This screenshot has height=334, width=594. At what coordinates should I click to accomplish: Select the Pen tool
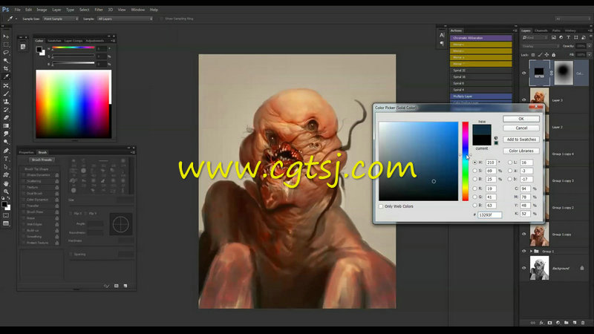click(6, 151)
